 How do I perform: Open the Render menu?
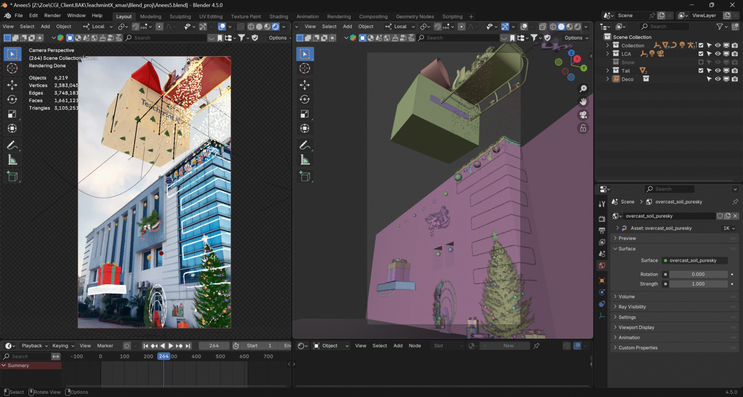(53, 15)
